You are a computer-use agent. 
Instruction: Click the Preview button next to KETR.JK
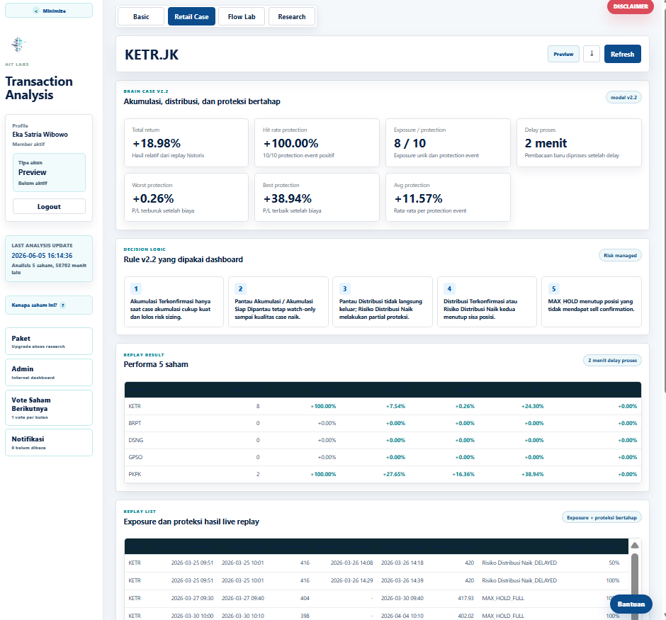(563, 54)
